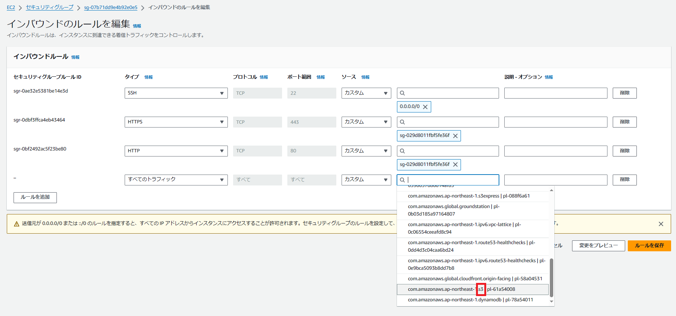Open 情報 link beside インバウンドルール heading
The height and width of the screenshot is (316, 676).
coord(75,57)
